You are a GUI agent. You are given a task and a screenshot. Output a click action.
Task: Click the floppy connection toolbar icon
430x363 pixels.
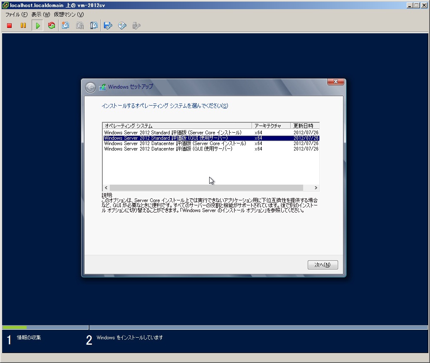(x=108, y=25)
